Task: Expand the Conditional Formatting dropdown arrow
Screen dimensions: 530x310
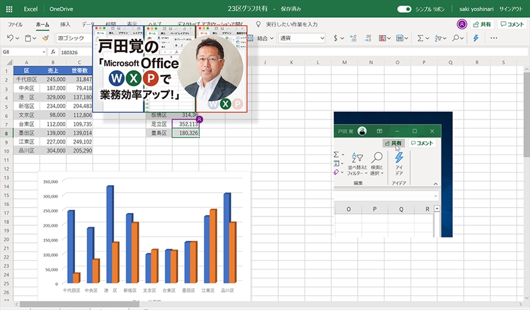Action: (389, 39)
